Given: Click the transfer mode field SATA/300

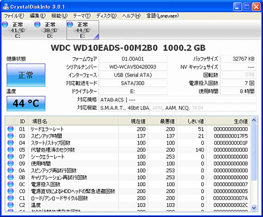Looking at the screenshot, I should [x=133, y=83].
